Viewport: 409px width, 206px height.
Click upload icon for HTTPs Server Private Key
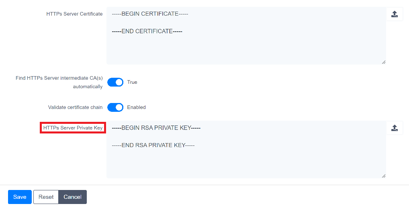point(395,128)
